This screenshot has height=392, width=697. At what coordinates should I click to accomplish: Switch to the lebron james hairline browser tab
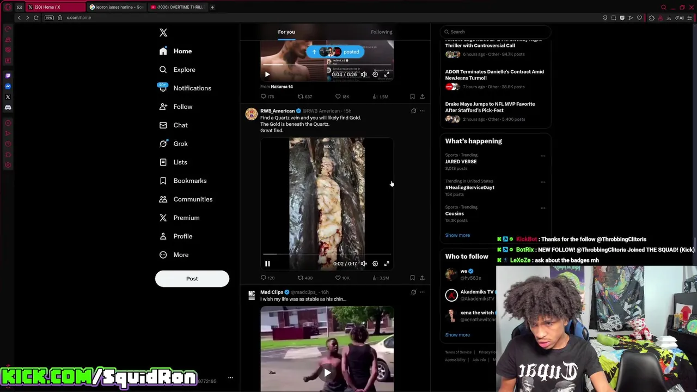pyautogui.click(x=116, y=7)
